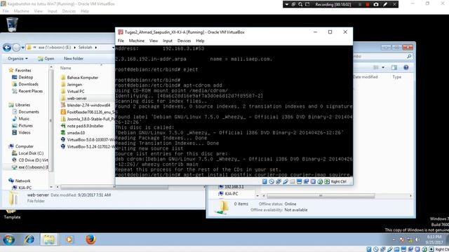Click navigation pane vertical scrollbar
The width and height of the screenshot is (449, 252).
tap(51, 120)
